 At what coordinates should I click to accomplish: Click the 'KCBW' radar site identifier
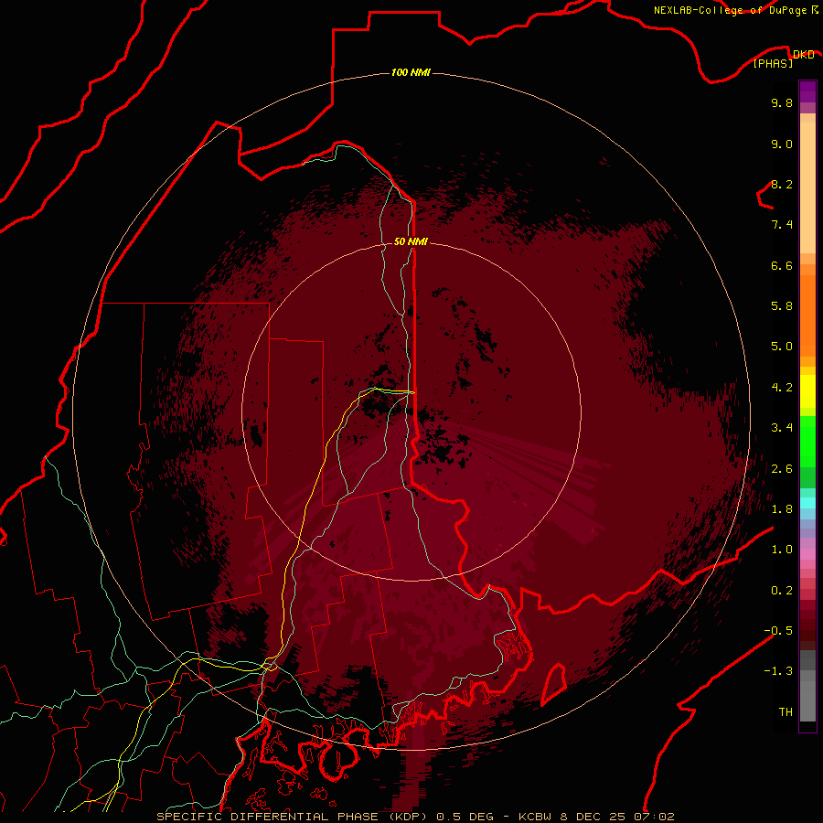[x=536, y=817]
